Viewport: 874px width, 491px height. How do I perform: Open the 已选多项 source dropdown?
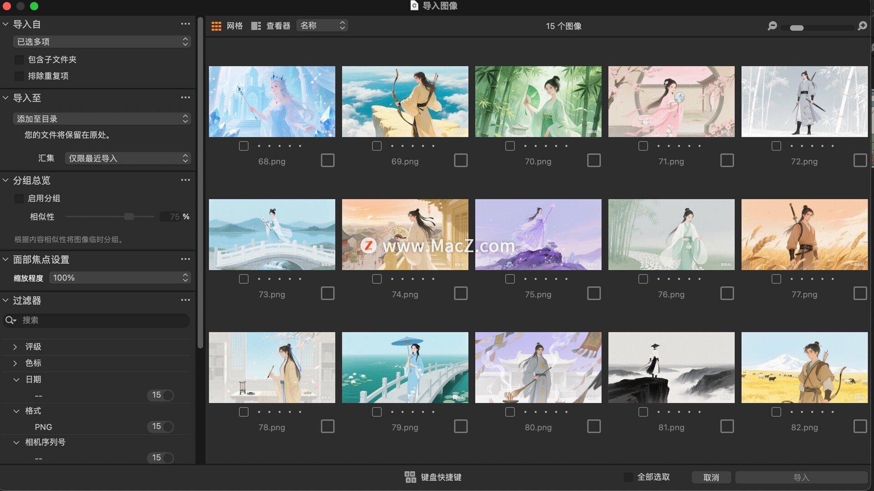click(x=102, y=42)
